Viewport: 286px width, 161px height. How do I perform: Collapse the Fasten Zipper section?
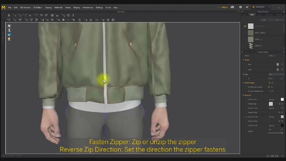(243, 83)
